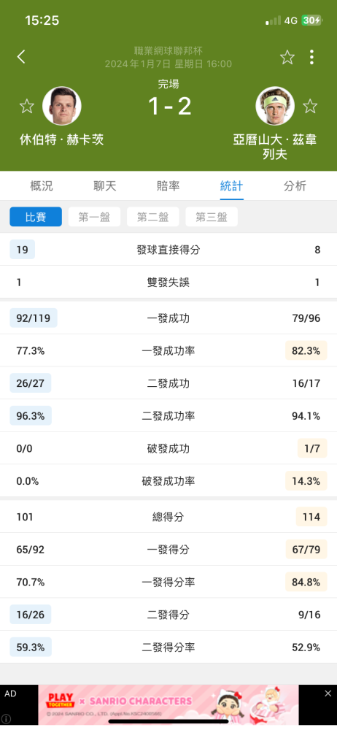Open 休伯特·赫卡茨 player photo
The height and width of the screenshot is (730, 337).
click(x=62, y=106)
